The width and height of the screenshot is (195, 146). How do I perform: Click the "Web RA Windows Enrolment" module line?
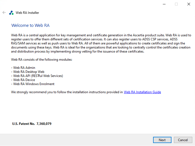[34, 84]
